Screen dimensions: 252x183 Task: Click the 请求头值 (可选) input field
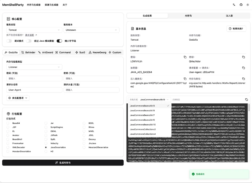91,90
